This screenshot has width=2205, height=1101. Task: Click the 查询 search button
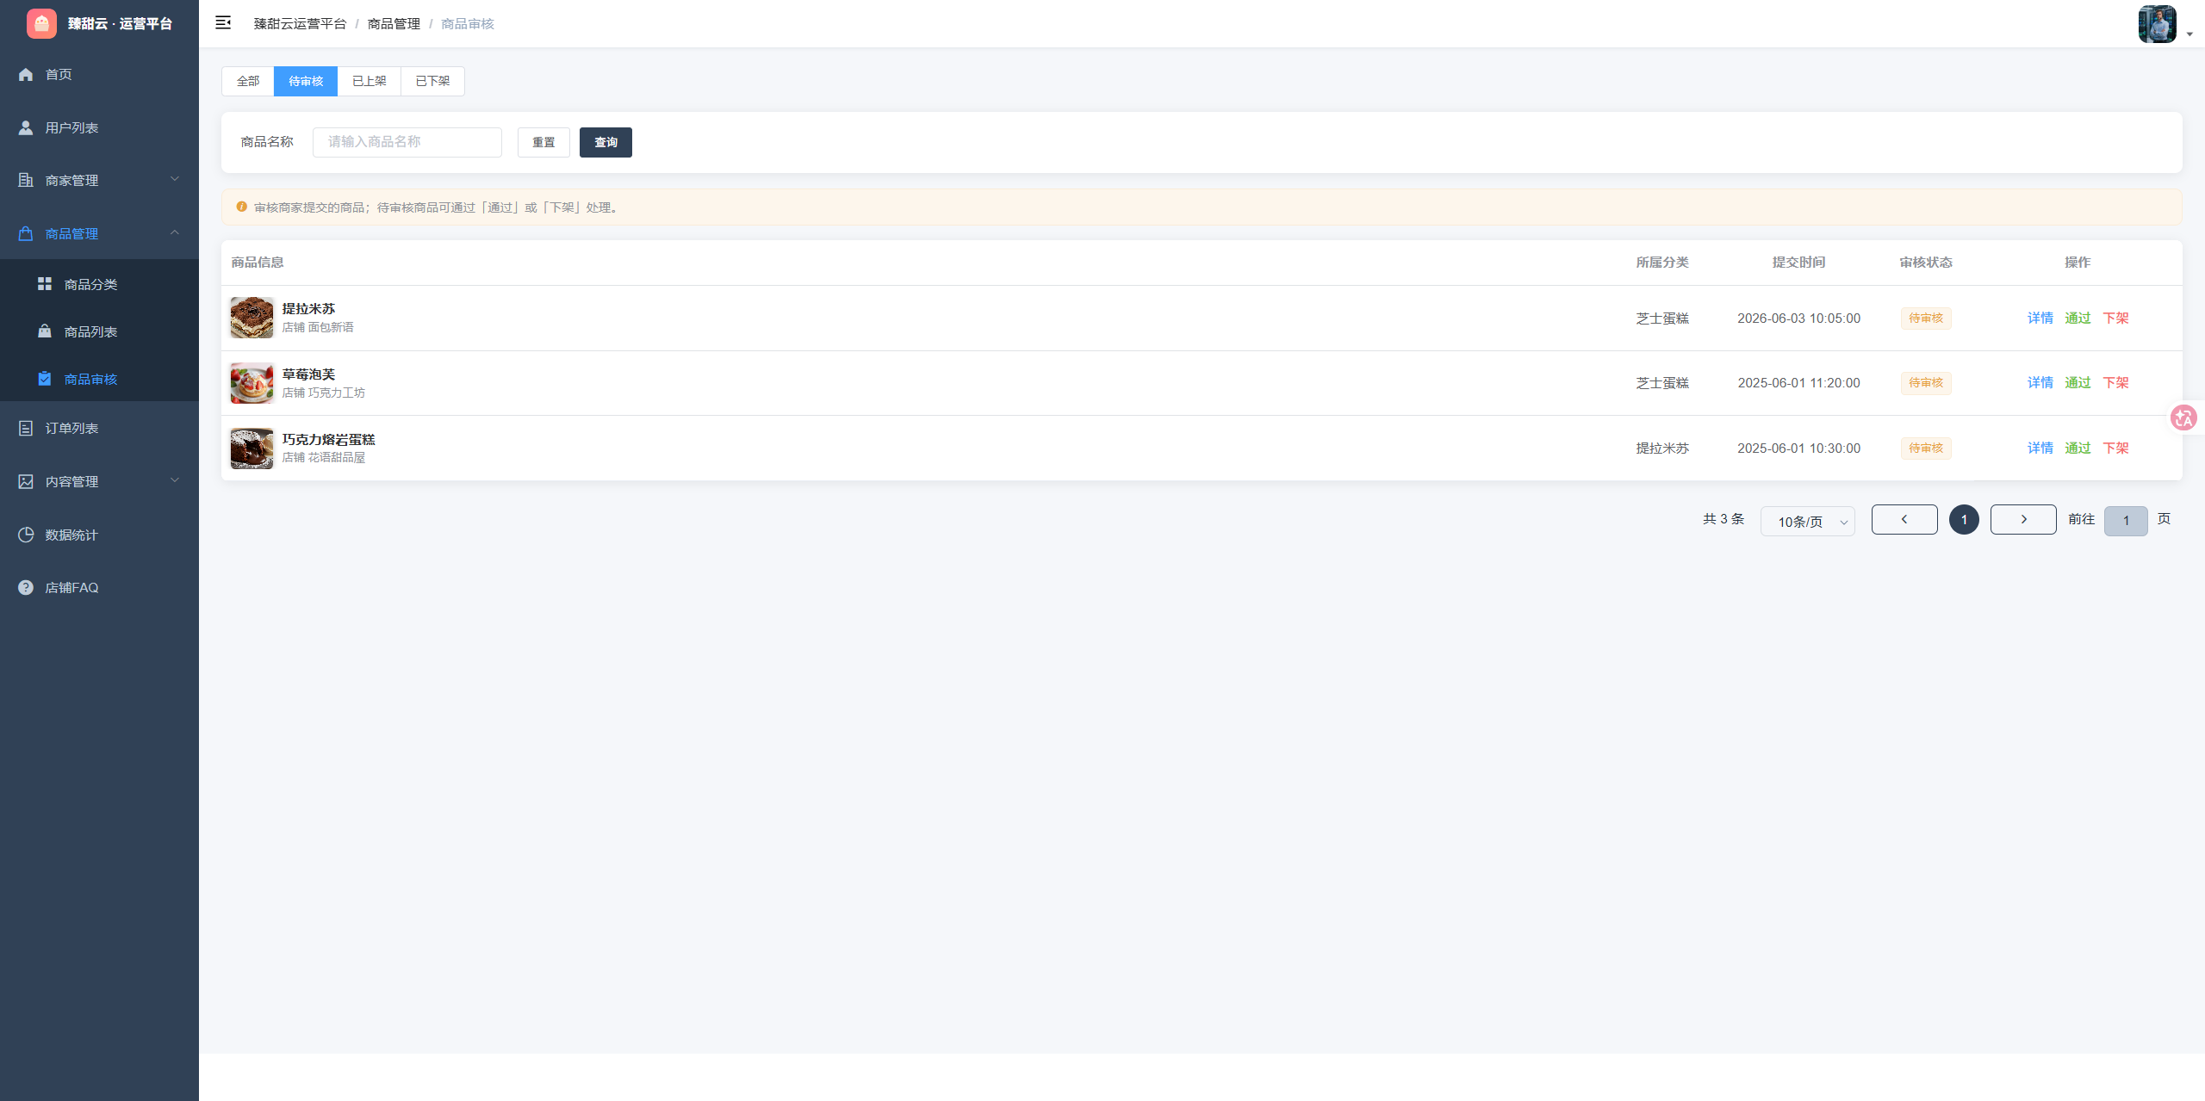(606, 142)
